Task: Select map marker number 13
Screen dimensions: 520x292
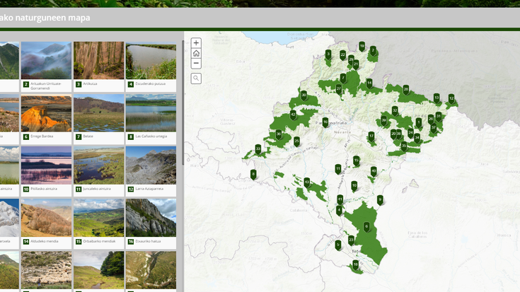Action: 437,98
